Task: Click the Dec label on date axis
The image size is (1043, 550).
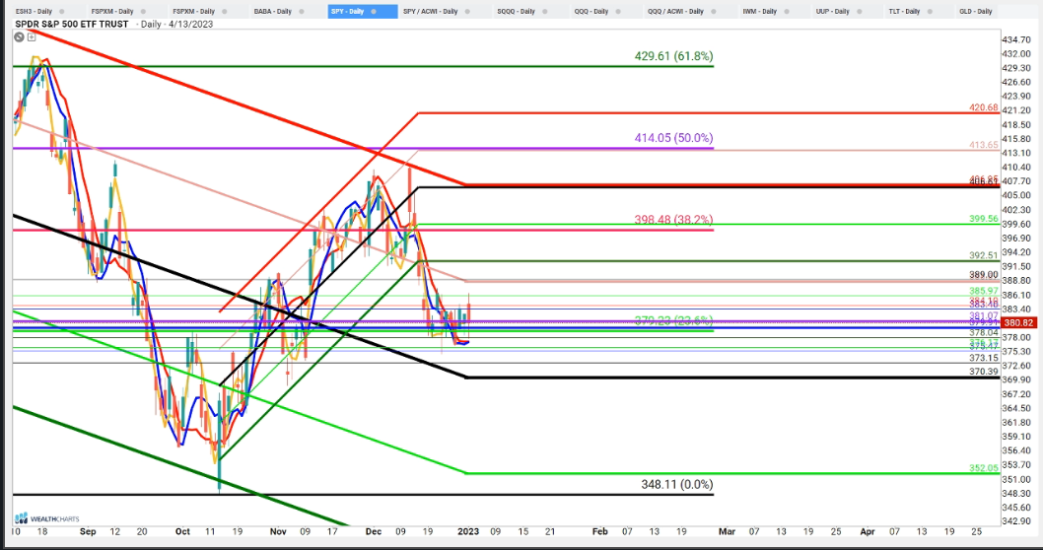Action: point(374,531)
